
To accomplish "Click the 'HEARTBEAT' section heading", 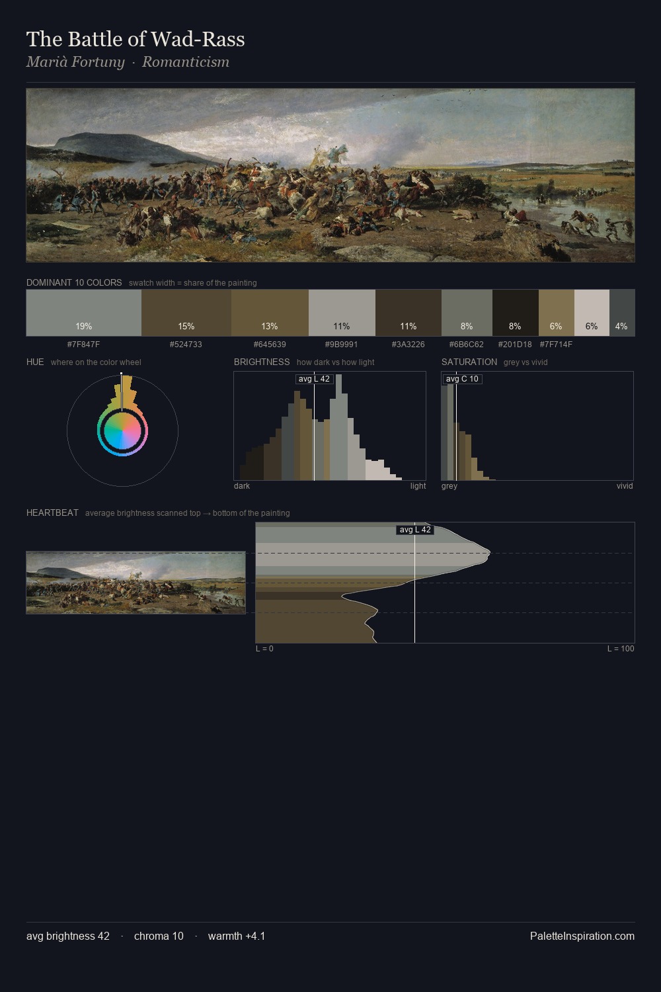I will [x=52, y=513].
